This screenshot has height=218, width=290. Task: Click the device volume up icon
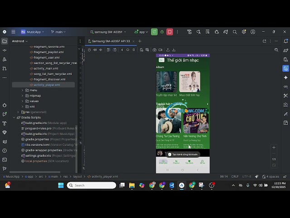click(95, 50)
